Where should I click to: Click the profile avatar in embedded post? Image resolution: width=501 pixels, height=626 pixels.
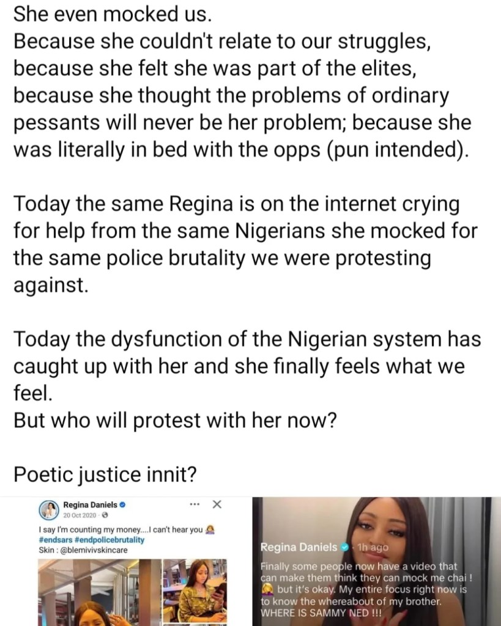click(x=48, y=509)
